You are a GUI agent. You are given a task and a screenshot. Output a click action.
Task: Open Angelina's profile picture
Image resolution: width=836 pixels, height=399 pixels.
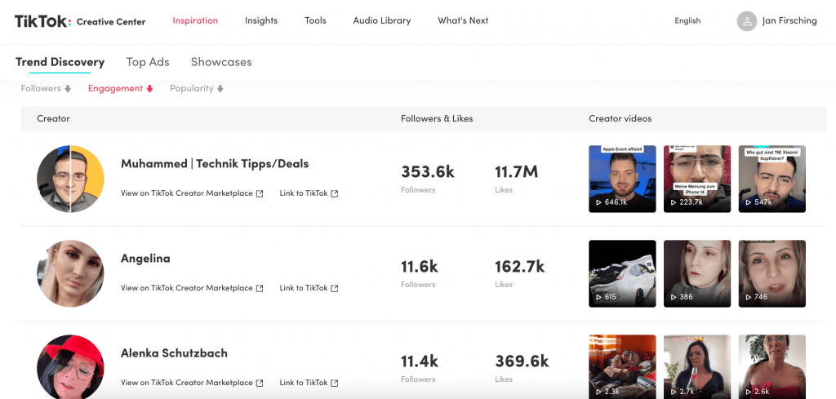[x=70, y=274]
